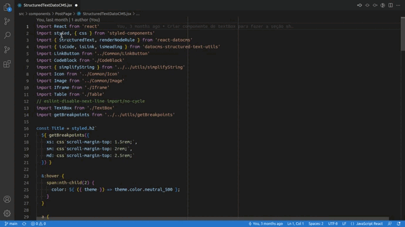405x227 pixels.
Task: Click the 'You, last month | 1 author (You)' code lens
Action: click(x=68, y=19)
